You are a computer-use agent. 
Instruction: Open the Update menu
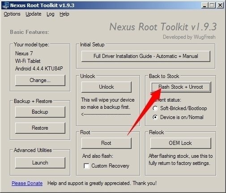coord(34,14)
